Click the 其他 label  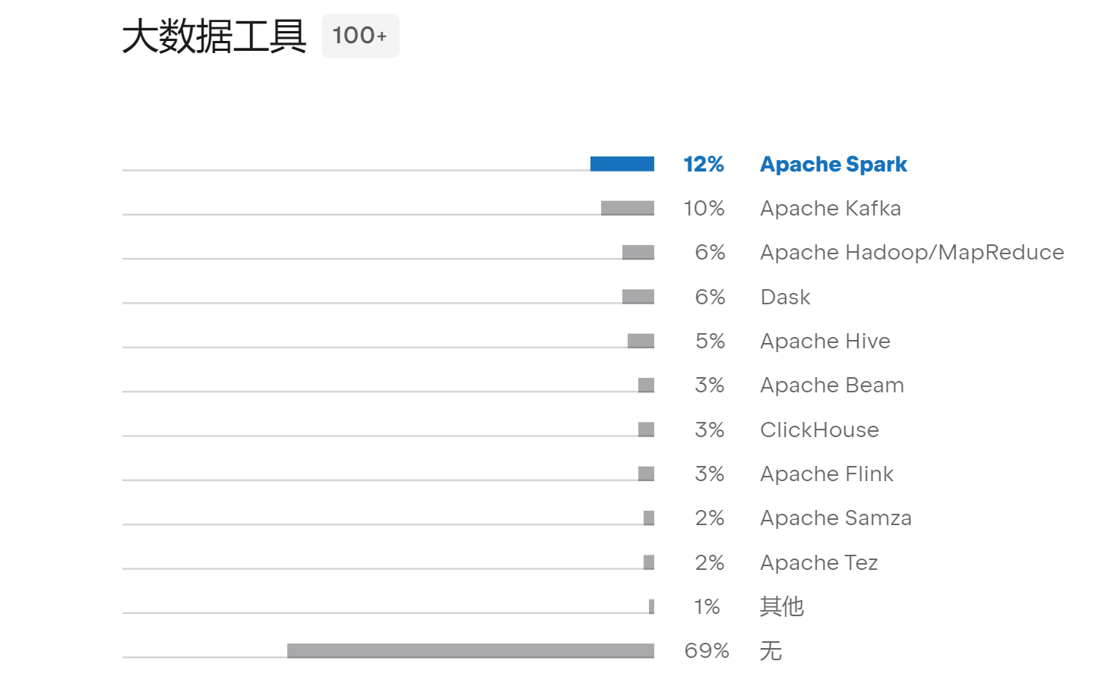point(782,607)
